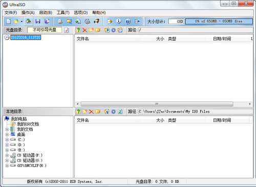Select the 20120316_113720 disc volume
The image size is (256, 187).
pos(26,37)
